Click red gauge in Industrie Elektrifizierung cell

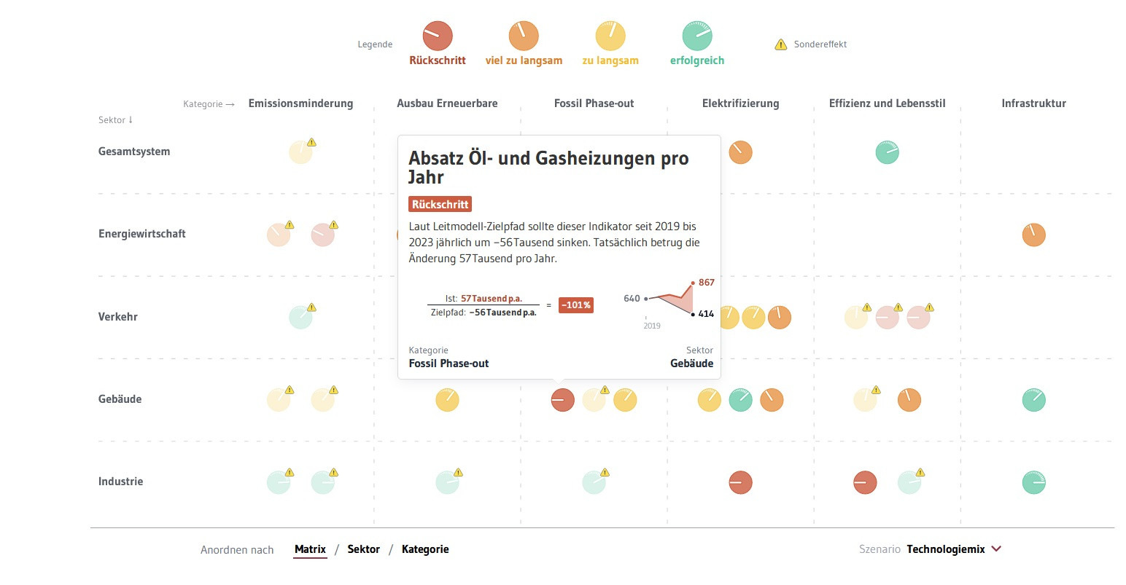pyautogui.click(x=740, y=482)
